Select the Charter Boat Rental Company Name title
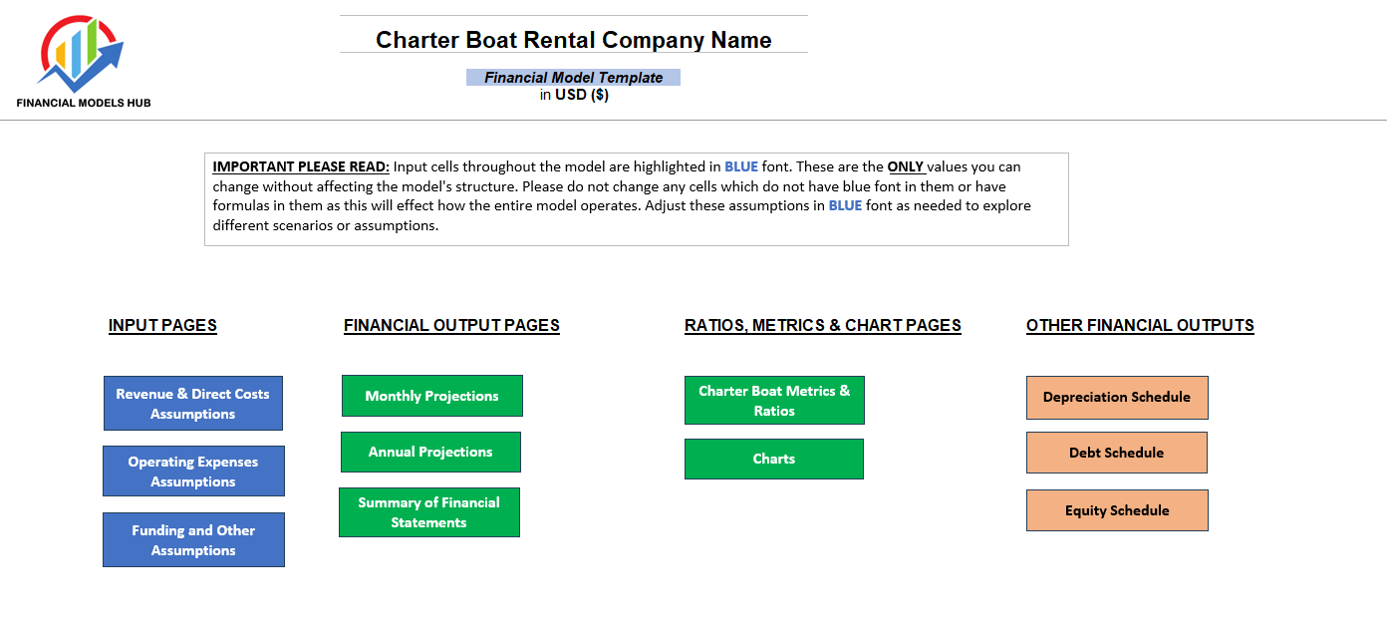 (573, 40)
